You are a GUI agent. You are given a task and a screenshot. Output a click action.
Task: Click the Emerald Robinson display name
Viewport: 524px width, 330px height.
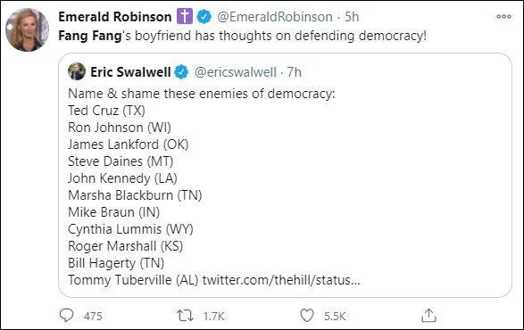(x=115, y=17)
